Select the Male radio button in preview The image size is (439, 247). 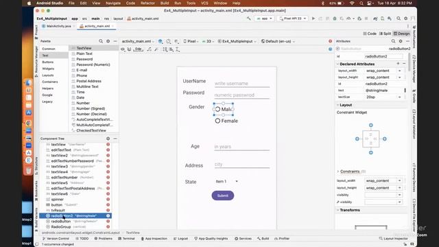pos(224,109)
